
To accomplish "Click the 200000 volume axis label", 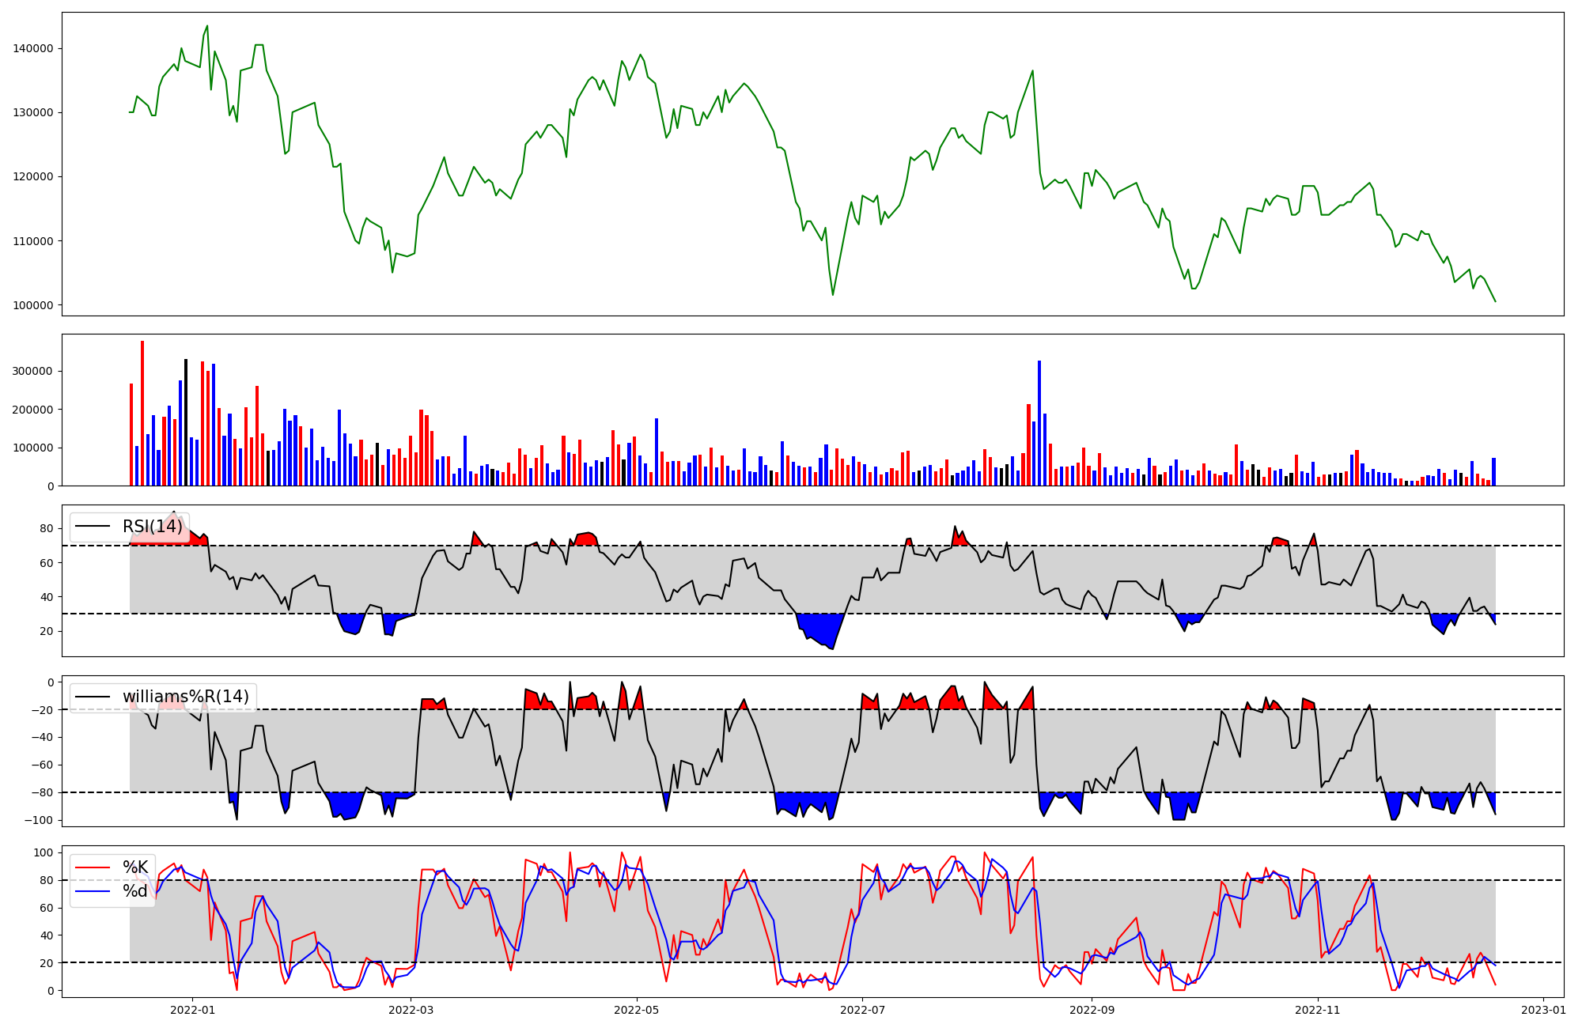I will coord(33,410).
